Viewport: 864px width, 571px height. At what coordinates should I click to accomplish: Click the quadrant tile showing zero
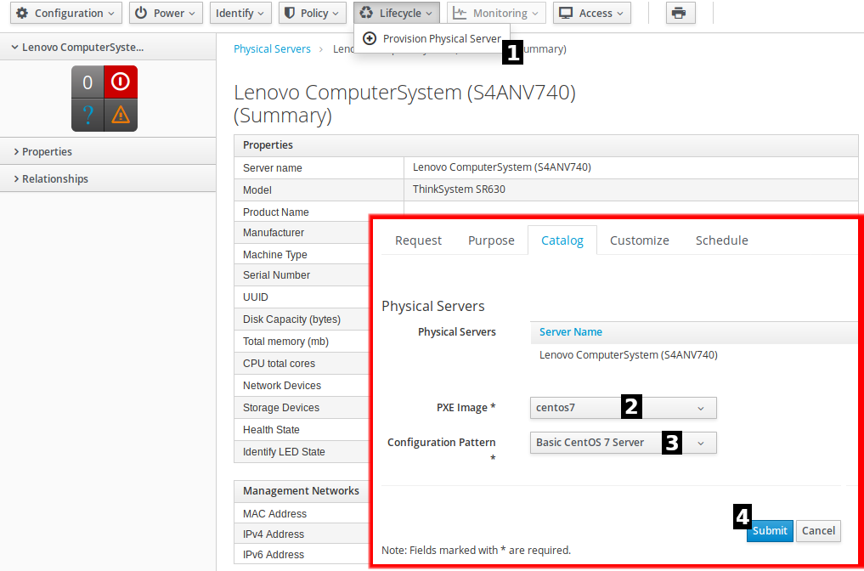pyautogui.click(x=88, y=82)
